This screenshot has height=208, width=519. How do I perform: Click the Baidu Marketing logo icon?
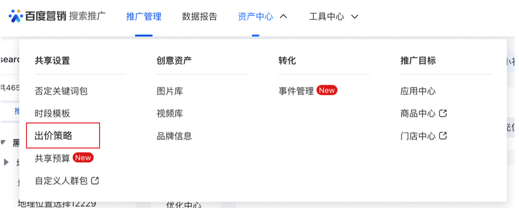(x=16, y=16)
